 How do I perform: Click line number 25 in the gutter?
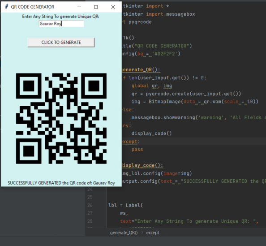[x=90, y=197]
